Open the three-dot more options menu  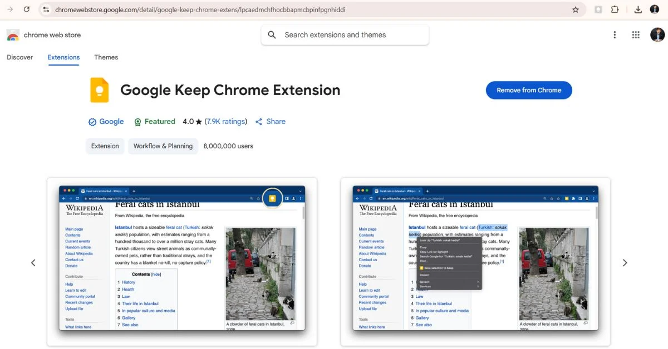[615, 35]
